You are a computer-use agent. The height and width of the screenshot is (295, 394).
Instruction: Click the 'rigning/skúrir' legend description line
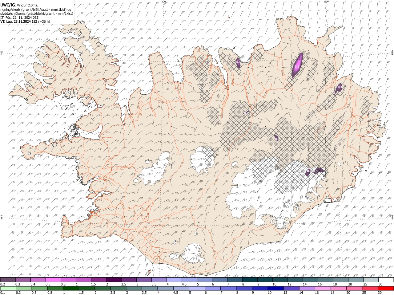36,10
